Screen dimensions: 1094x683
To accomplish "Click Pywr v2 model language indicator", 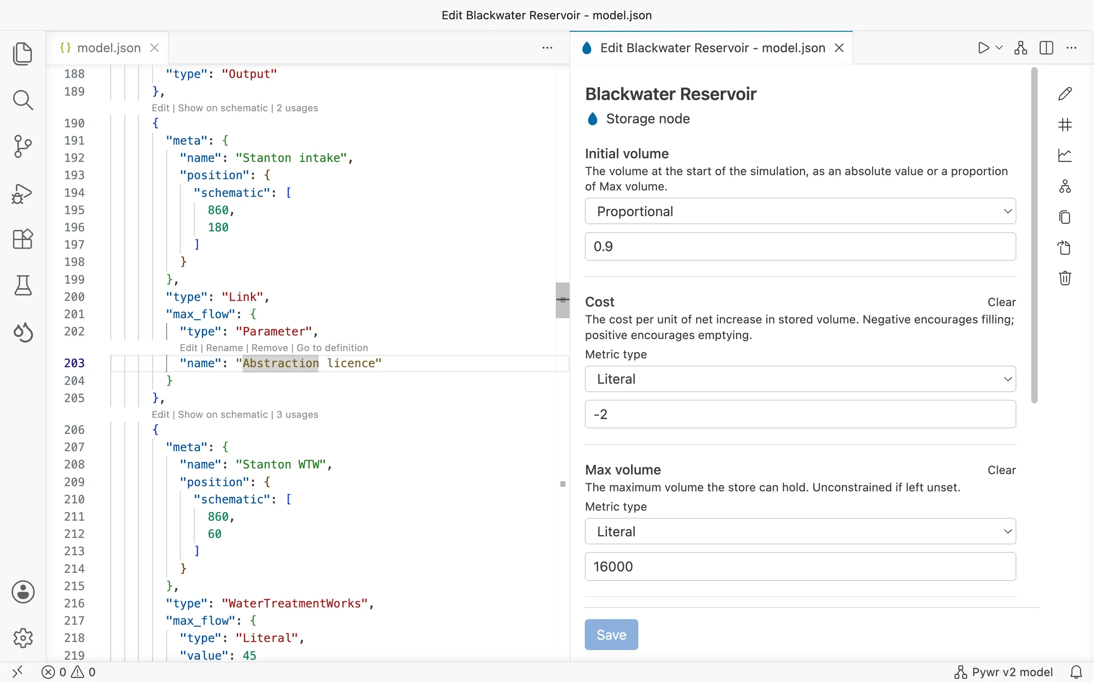I will pos(1004,672).
